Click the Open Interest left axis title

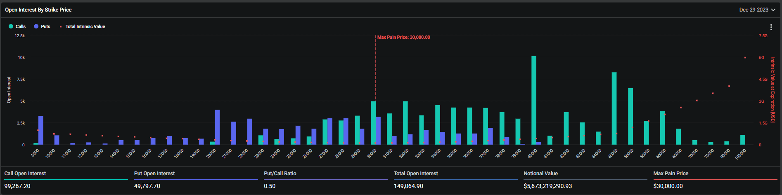click(x=9, y=89)
